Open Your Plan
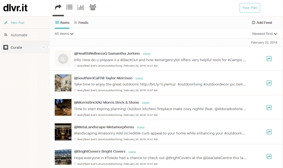 pos(250,8)
